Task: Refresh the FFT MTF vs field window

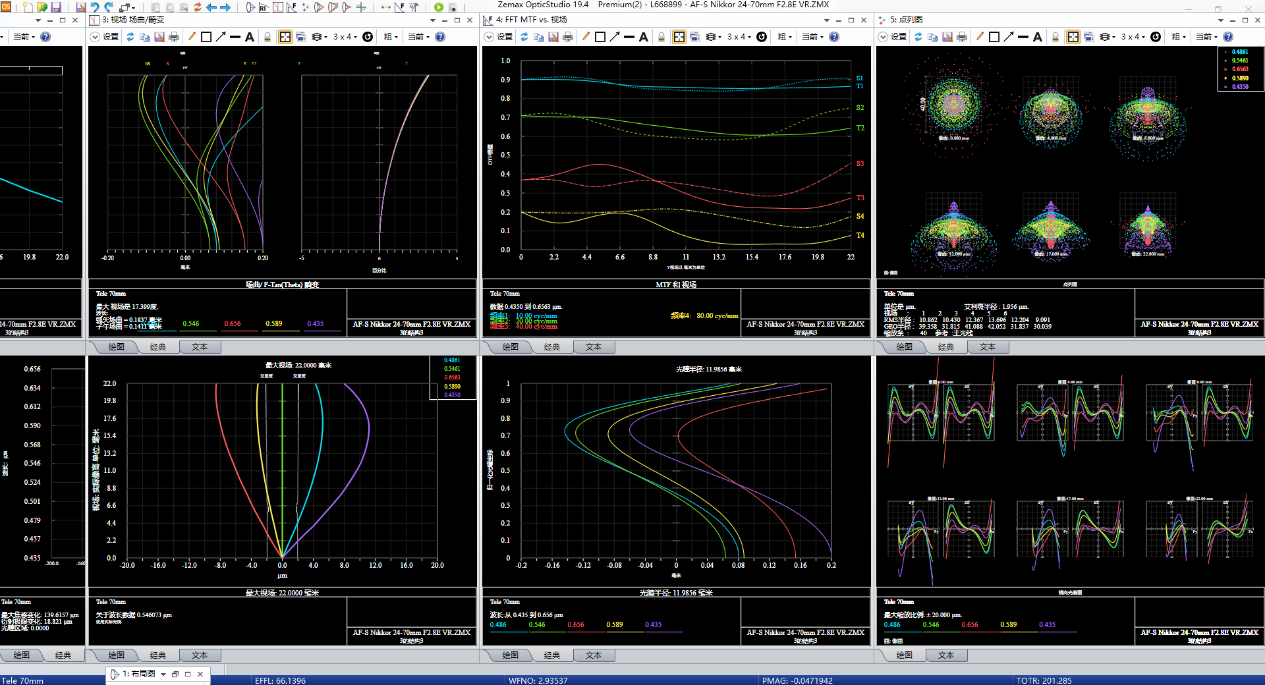Action: coord(524,37)
